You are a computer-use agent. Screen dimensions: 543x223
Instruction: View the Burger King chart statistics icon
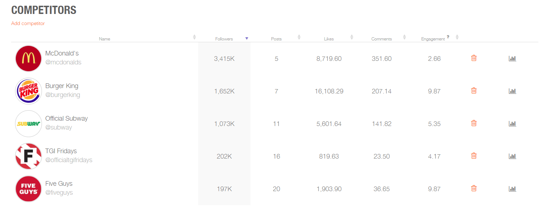pos(512,91)
